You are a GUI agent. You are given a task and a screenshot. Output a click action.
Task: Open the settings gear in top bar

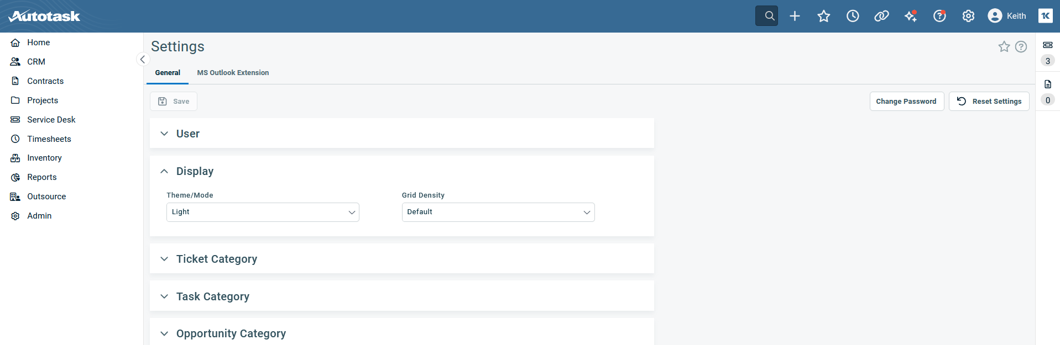(x=968, y=16)
